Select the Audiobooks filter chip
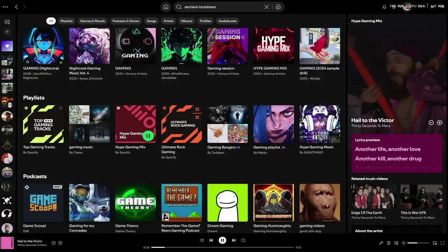 [227, 21]
